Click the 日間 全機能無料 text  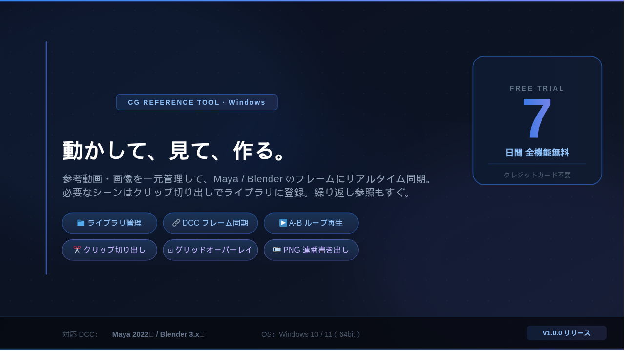[537, 153]
